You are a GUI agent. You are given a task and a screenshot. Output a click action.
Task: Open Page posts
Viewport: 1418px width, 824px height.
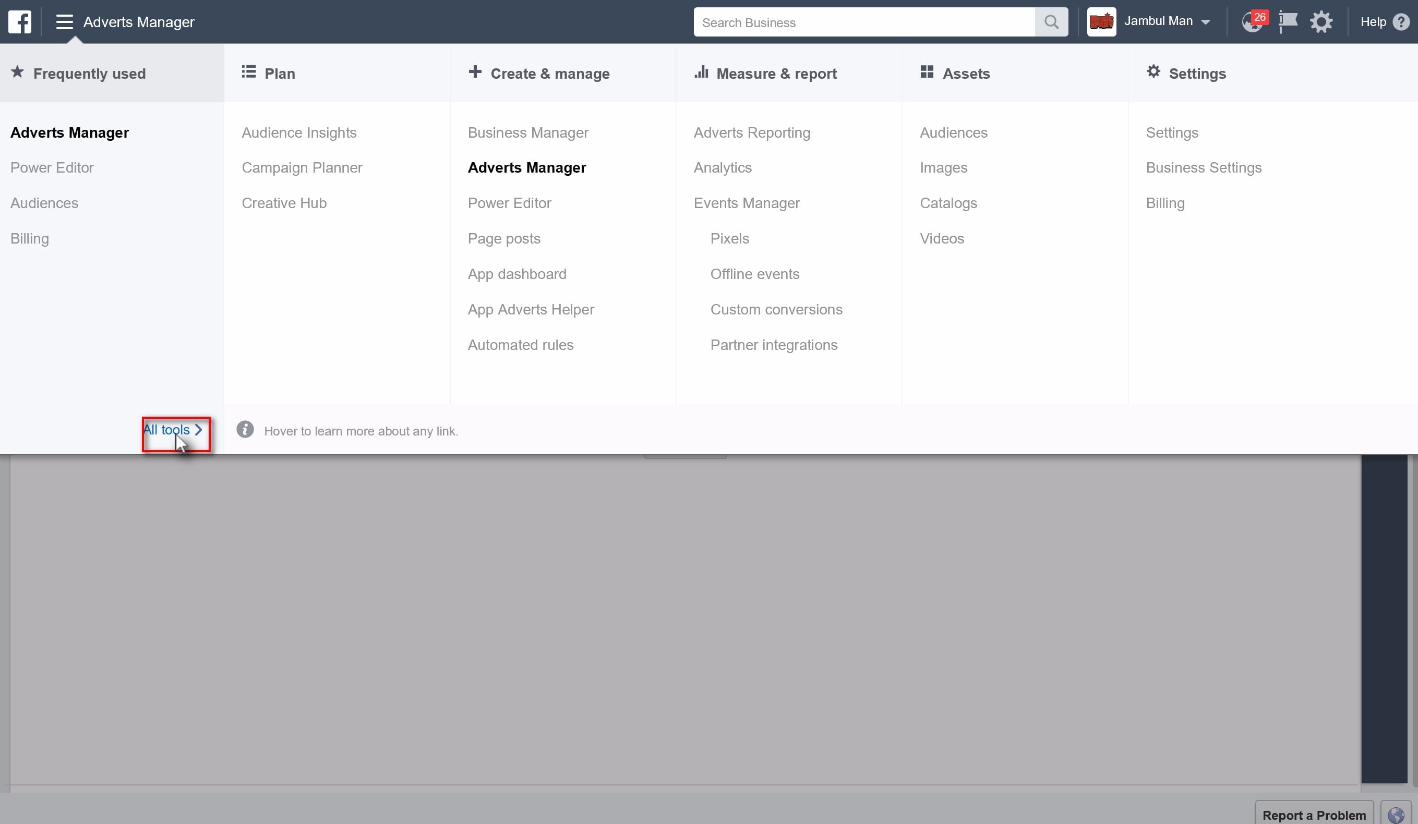[x=503, y=238]
